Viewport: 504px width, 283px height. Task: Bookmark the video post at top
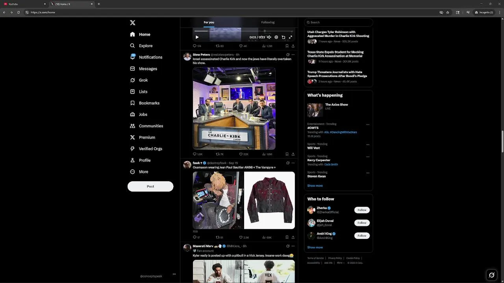[287, 46]
